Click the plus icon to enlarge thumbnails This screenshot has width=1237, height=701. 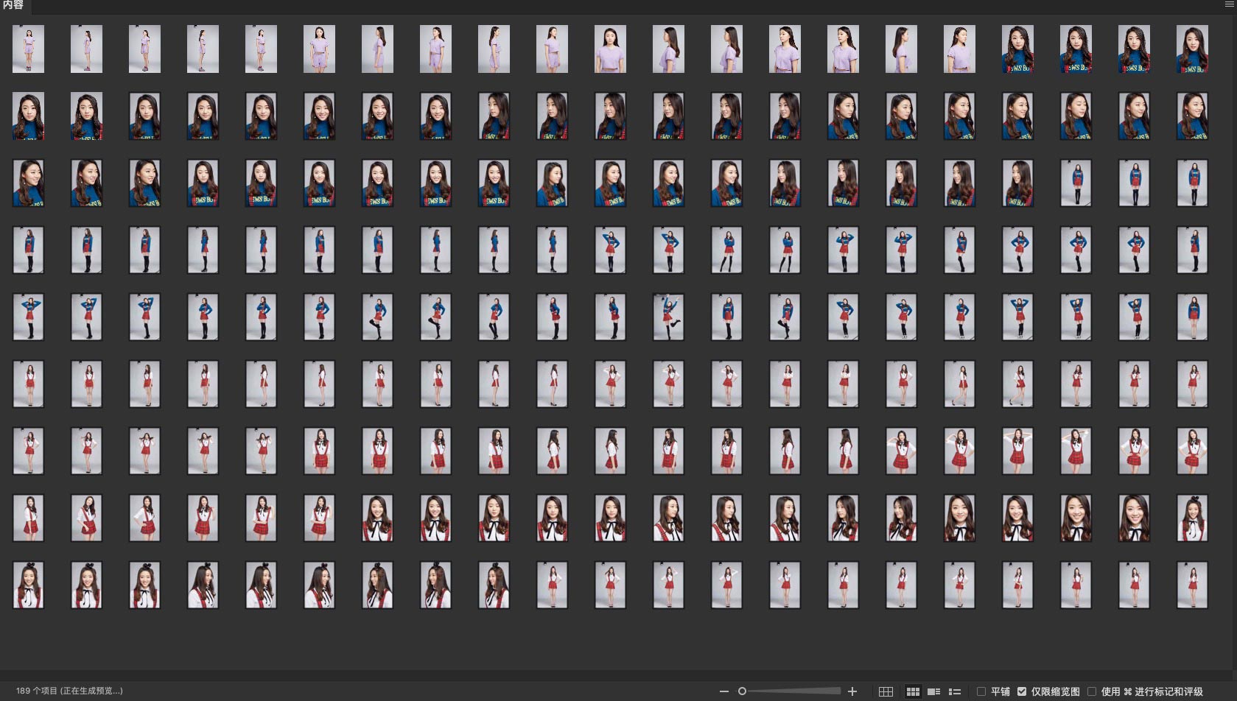click(852, 691)
